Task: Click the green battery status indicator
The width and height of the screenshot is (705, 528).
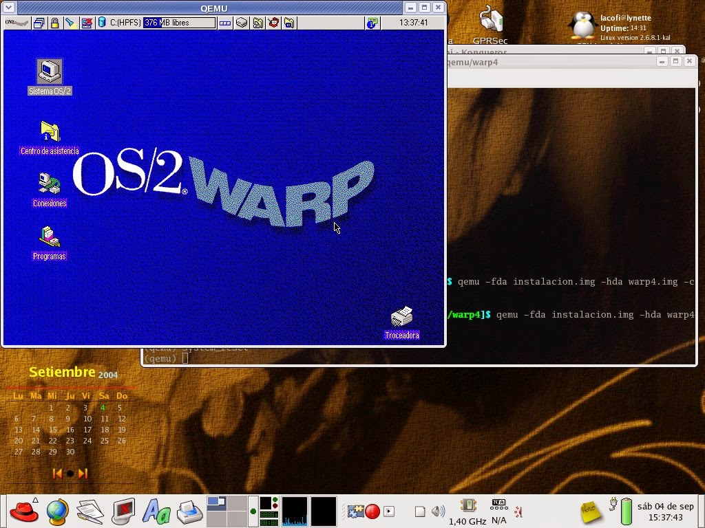Action: [x=626, y=511]
